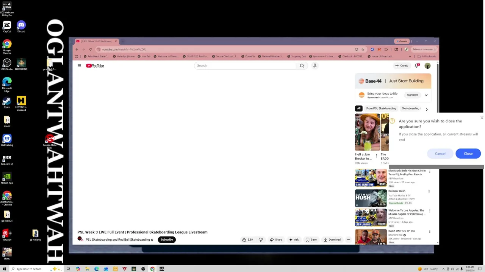Open CapCut desktop icon

(x=7, y=26)
